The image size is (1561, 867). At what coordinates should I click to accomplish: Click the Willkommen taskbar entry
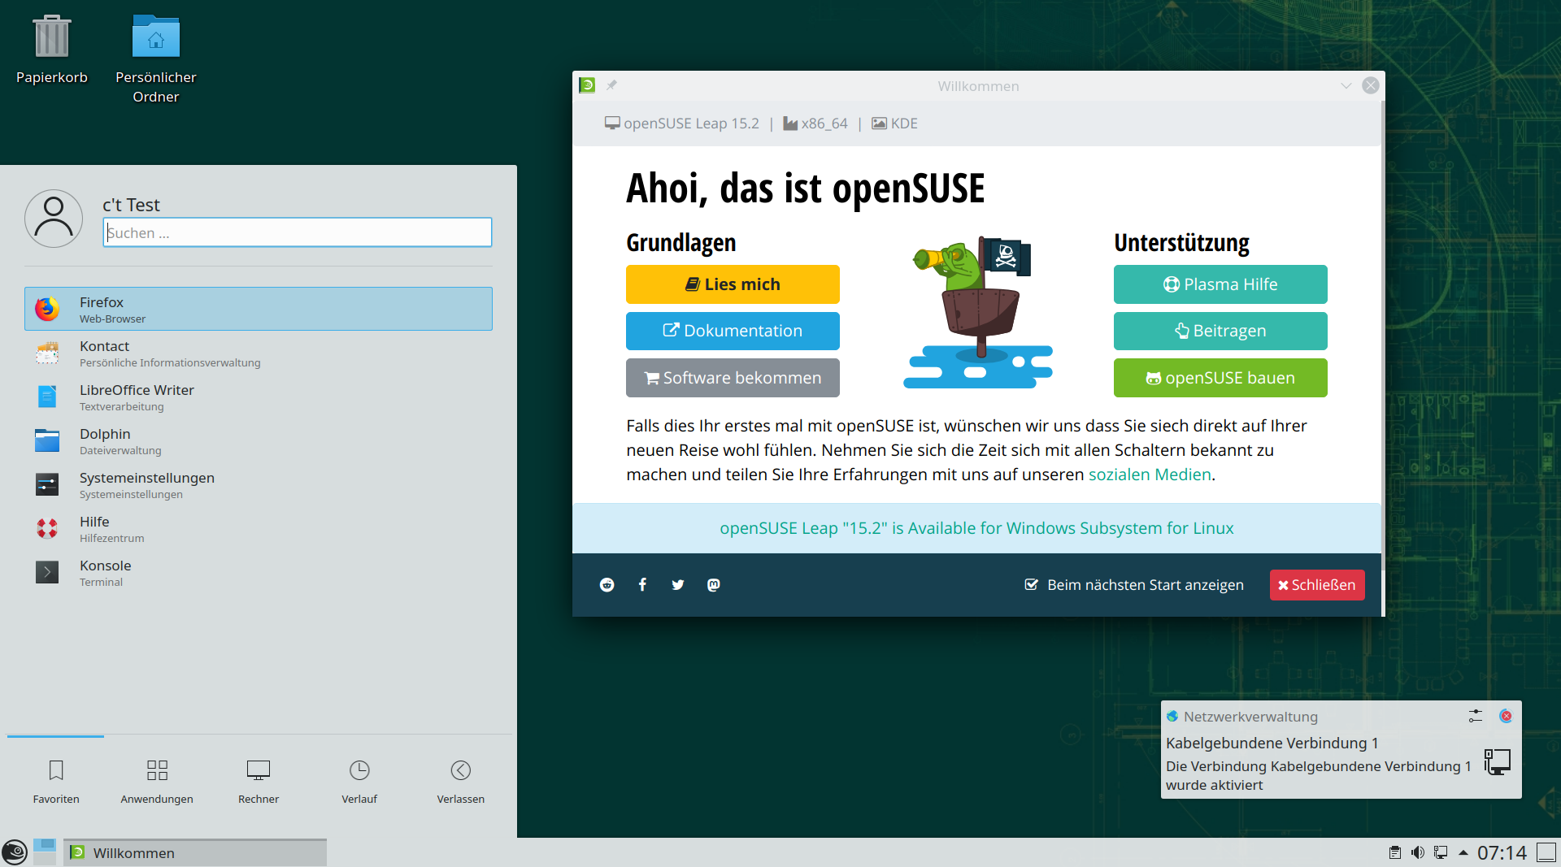(195, 852)
